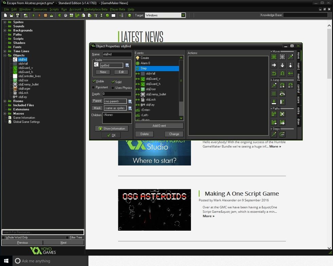Select the Bounce action icon
The width and height of the screenshot is (333, 266).
coord(282,102)
